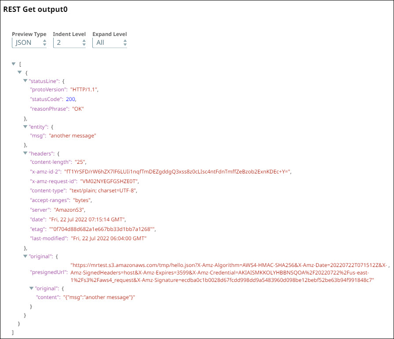Collapse the entity node

coord(26,127)
